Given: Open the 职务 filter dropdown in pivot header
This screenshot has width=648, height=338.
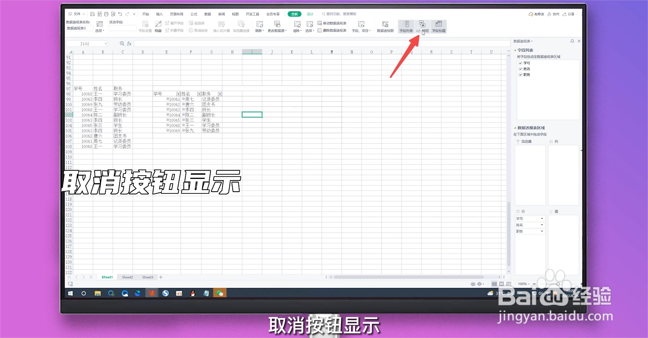Looking at the screenshot, I should 220,94.
